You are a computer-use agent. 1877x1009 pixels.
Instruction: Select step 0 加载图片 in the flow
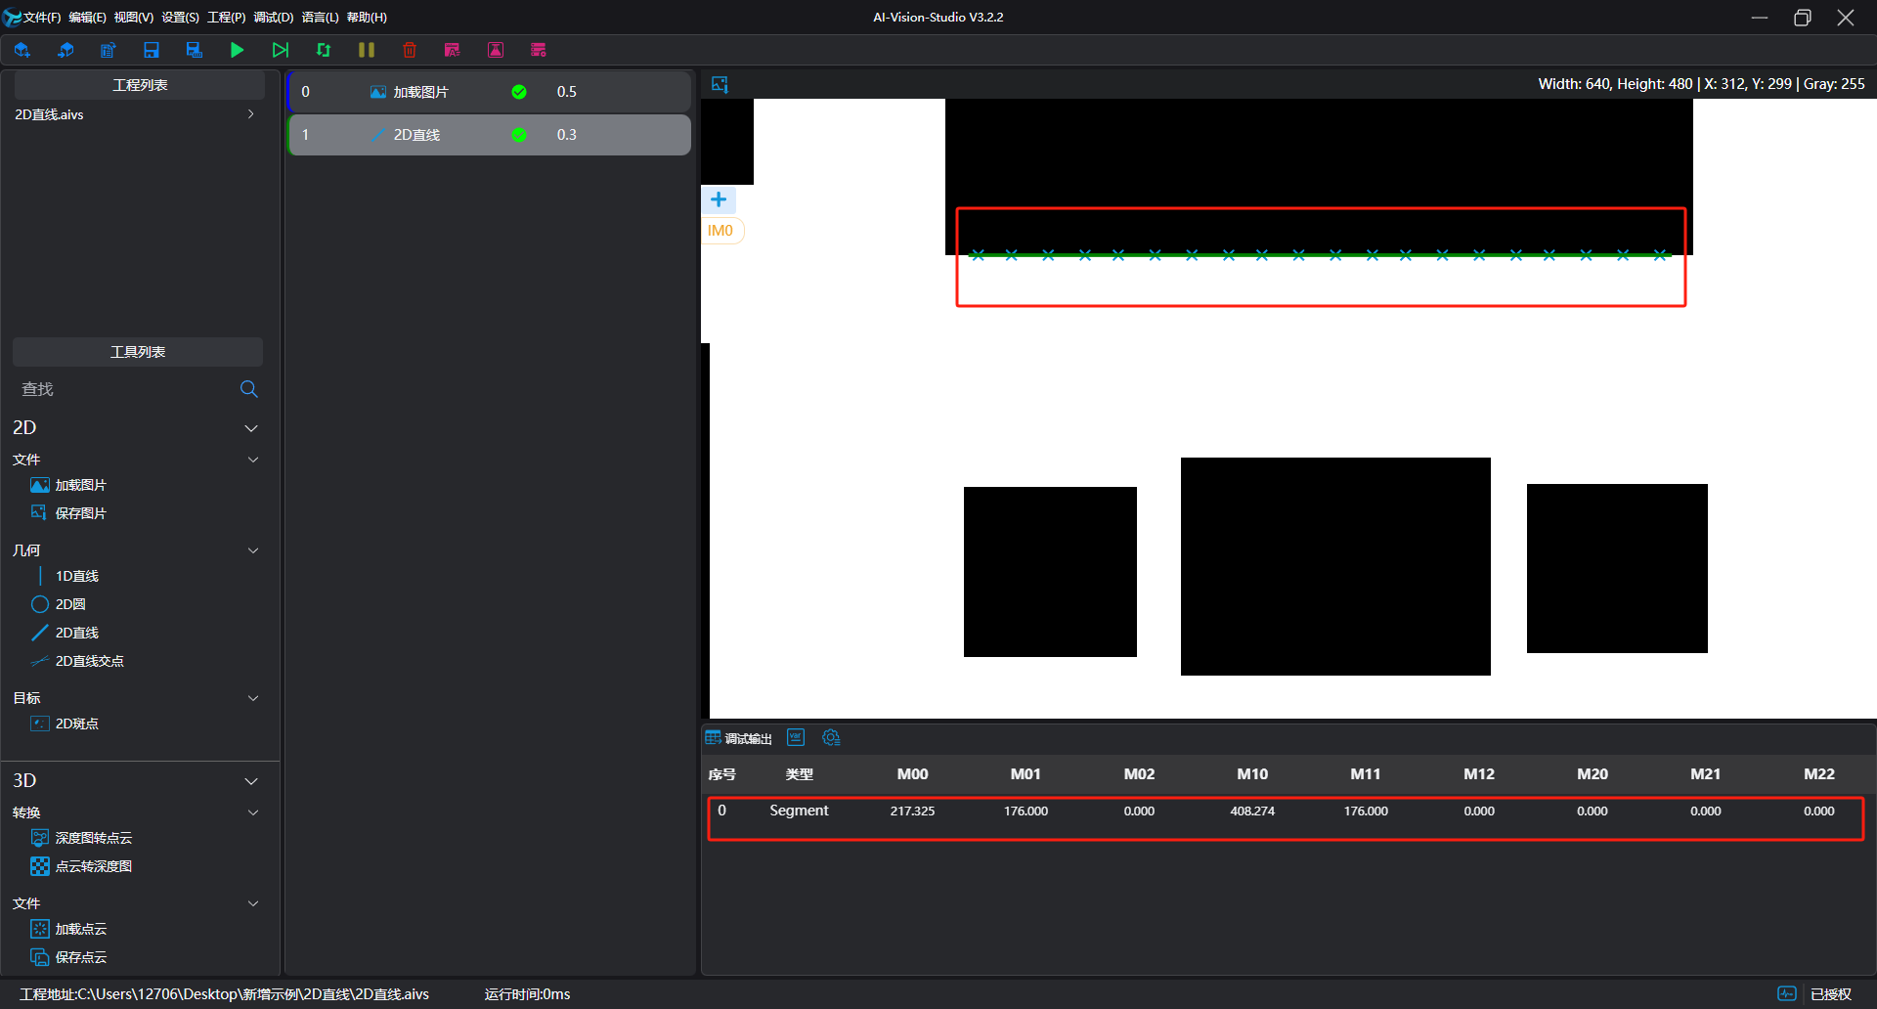490,92
